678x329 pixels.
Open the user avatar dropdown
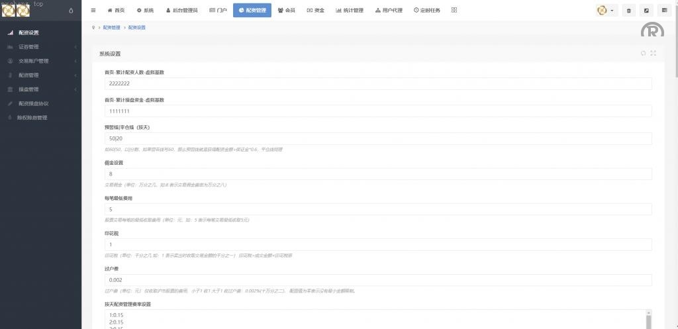(x=605, y=11)
